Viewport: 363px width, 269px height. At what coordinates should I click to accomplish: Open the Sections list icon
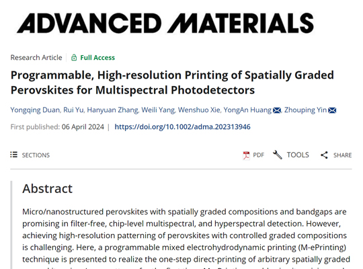[14, 155]
